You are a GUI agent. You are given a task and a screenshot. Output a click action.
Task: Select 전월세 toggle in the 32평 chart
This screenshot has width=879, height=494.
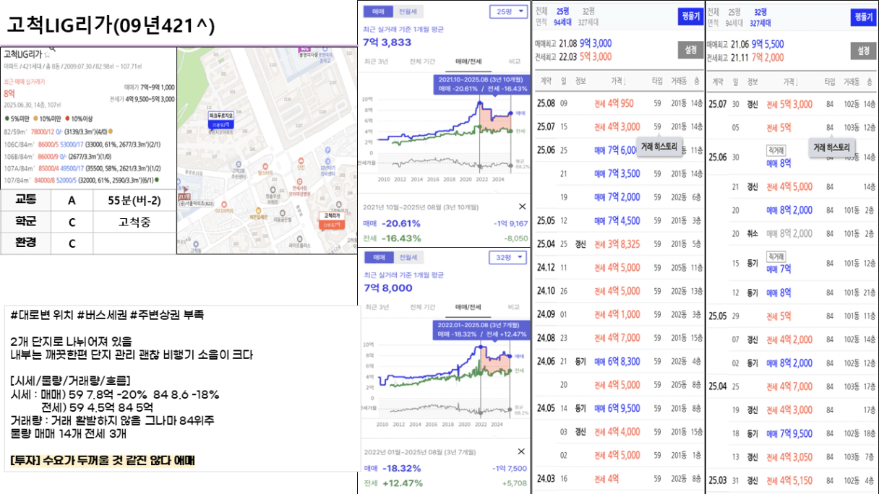point(408,257)
